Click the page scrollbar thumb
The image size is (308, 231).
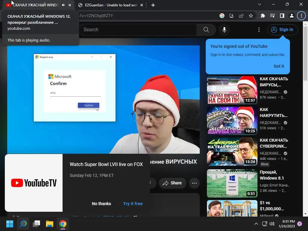tap(305, 54)
